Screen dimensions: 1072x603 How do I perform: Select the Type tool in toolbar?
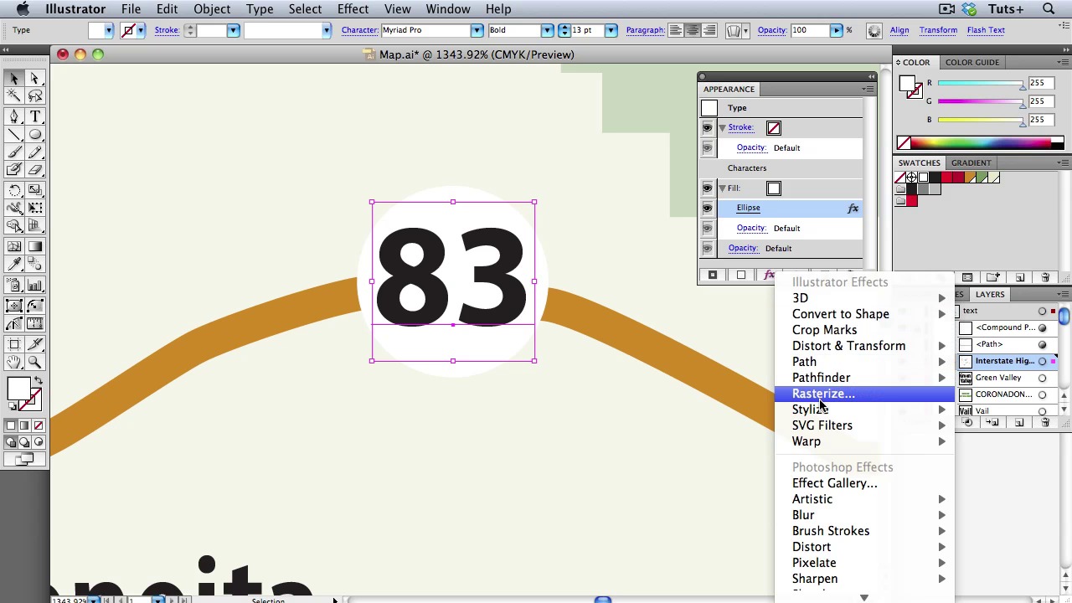pyautogui.click(x=35, y=116)
